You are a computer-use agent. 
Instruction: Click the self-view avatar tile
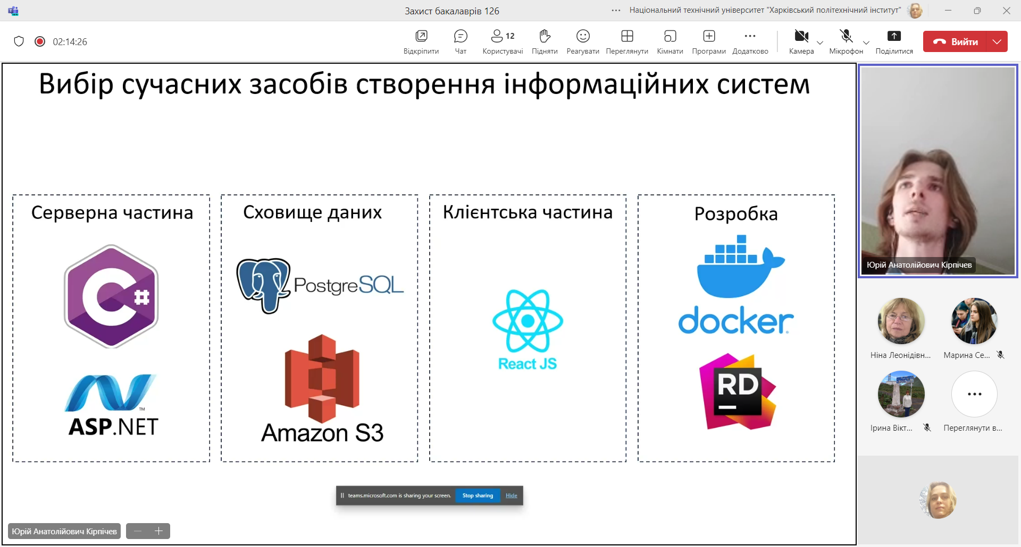[x=938, y=500]
